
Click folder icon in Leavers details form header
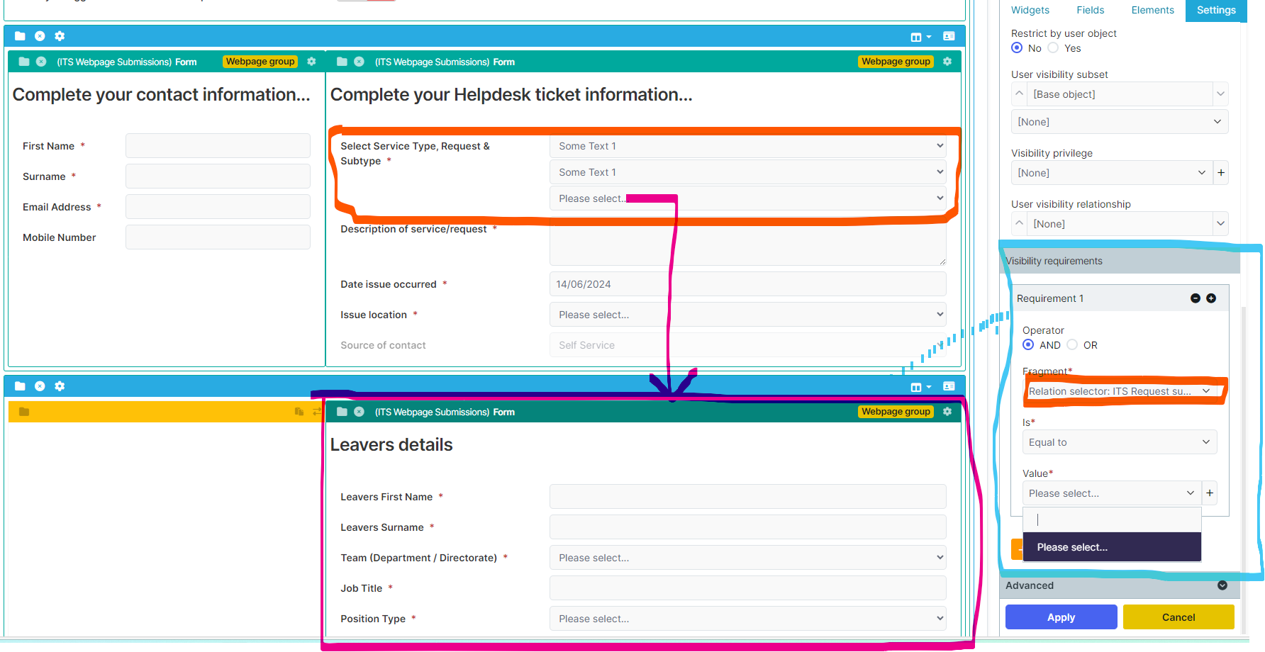342,412
